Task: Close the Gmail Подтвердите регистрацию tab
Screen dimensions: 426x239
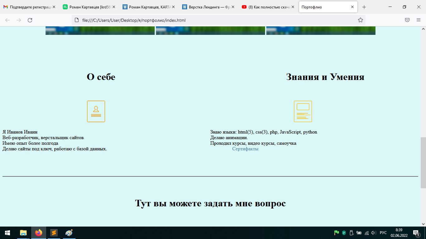Action: tap(54, 7)
